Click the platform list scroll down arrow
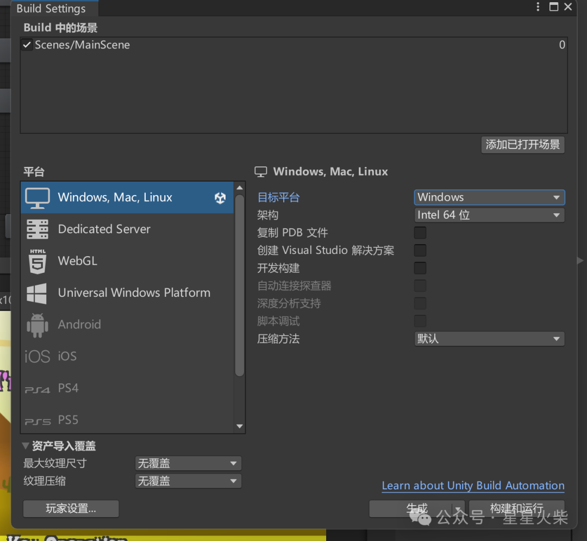Image resolution: width=587 pixels, height=541 pixels. [x=240, y=426]
